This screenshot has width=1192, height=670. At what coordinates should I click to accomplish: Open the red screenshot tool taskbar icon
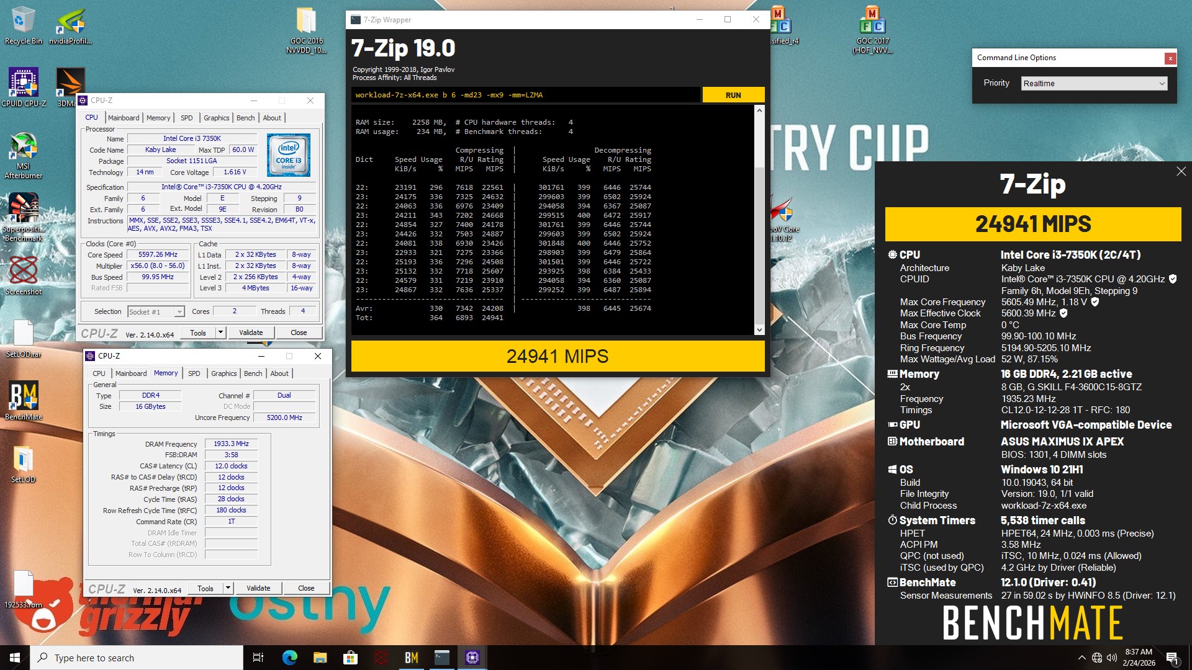pyautogui.click(x=381, y=658)
